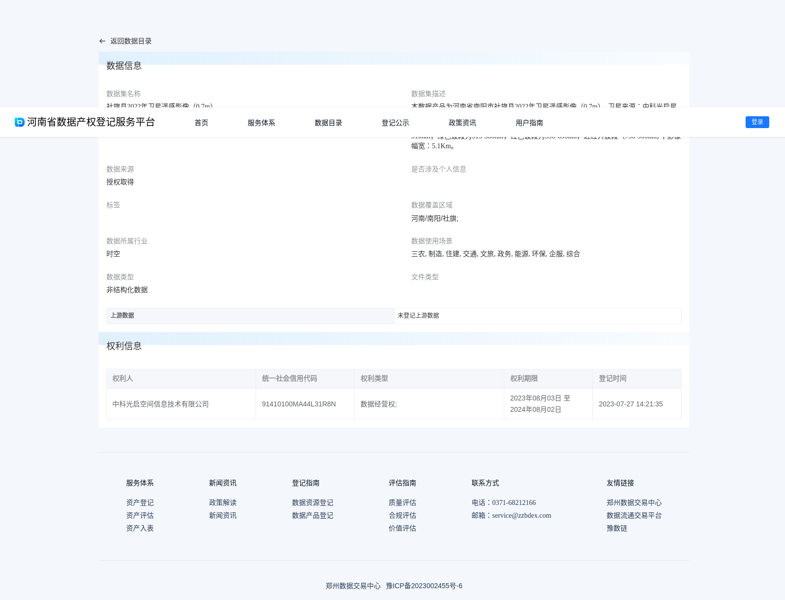
Task: Open the 登记公示 navigation item
Action: tap(395, 123)
